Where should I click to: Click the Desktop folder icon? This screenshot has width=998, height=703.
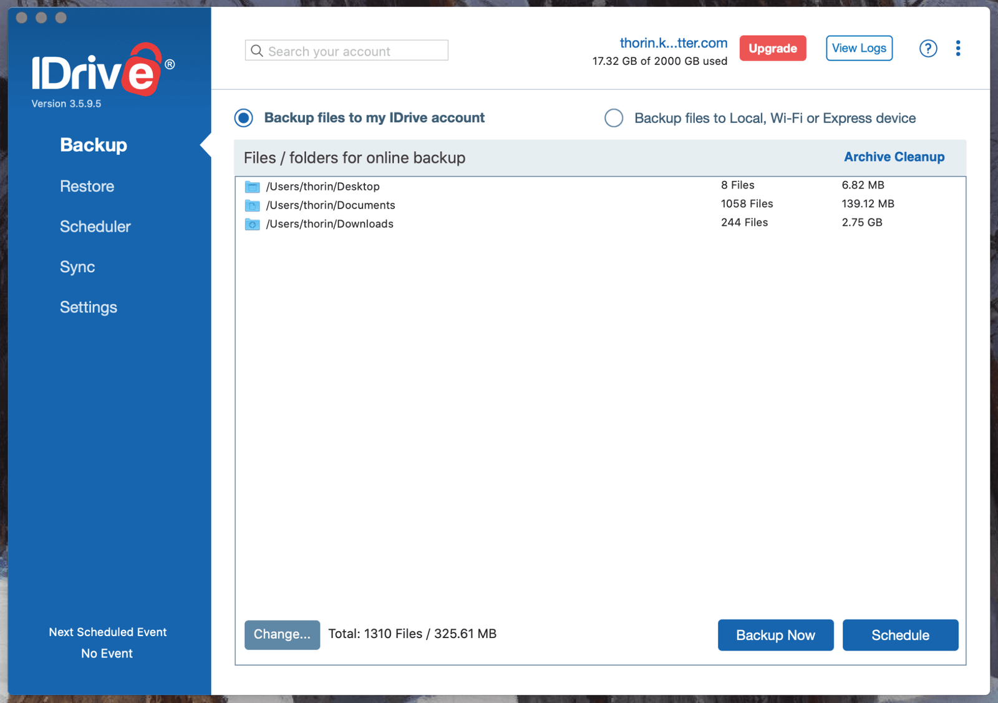pyautogui.click(x=253, y=187)
